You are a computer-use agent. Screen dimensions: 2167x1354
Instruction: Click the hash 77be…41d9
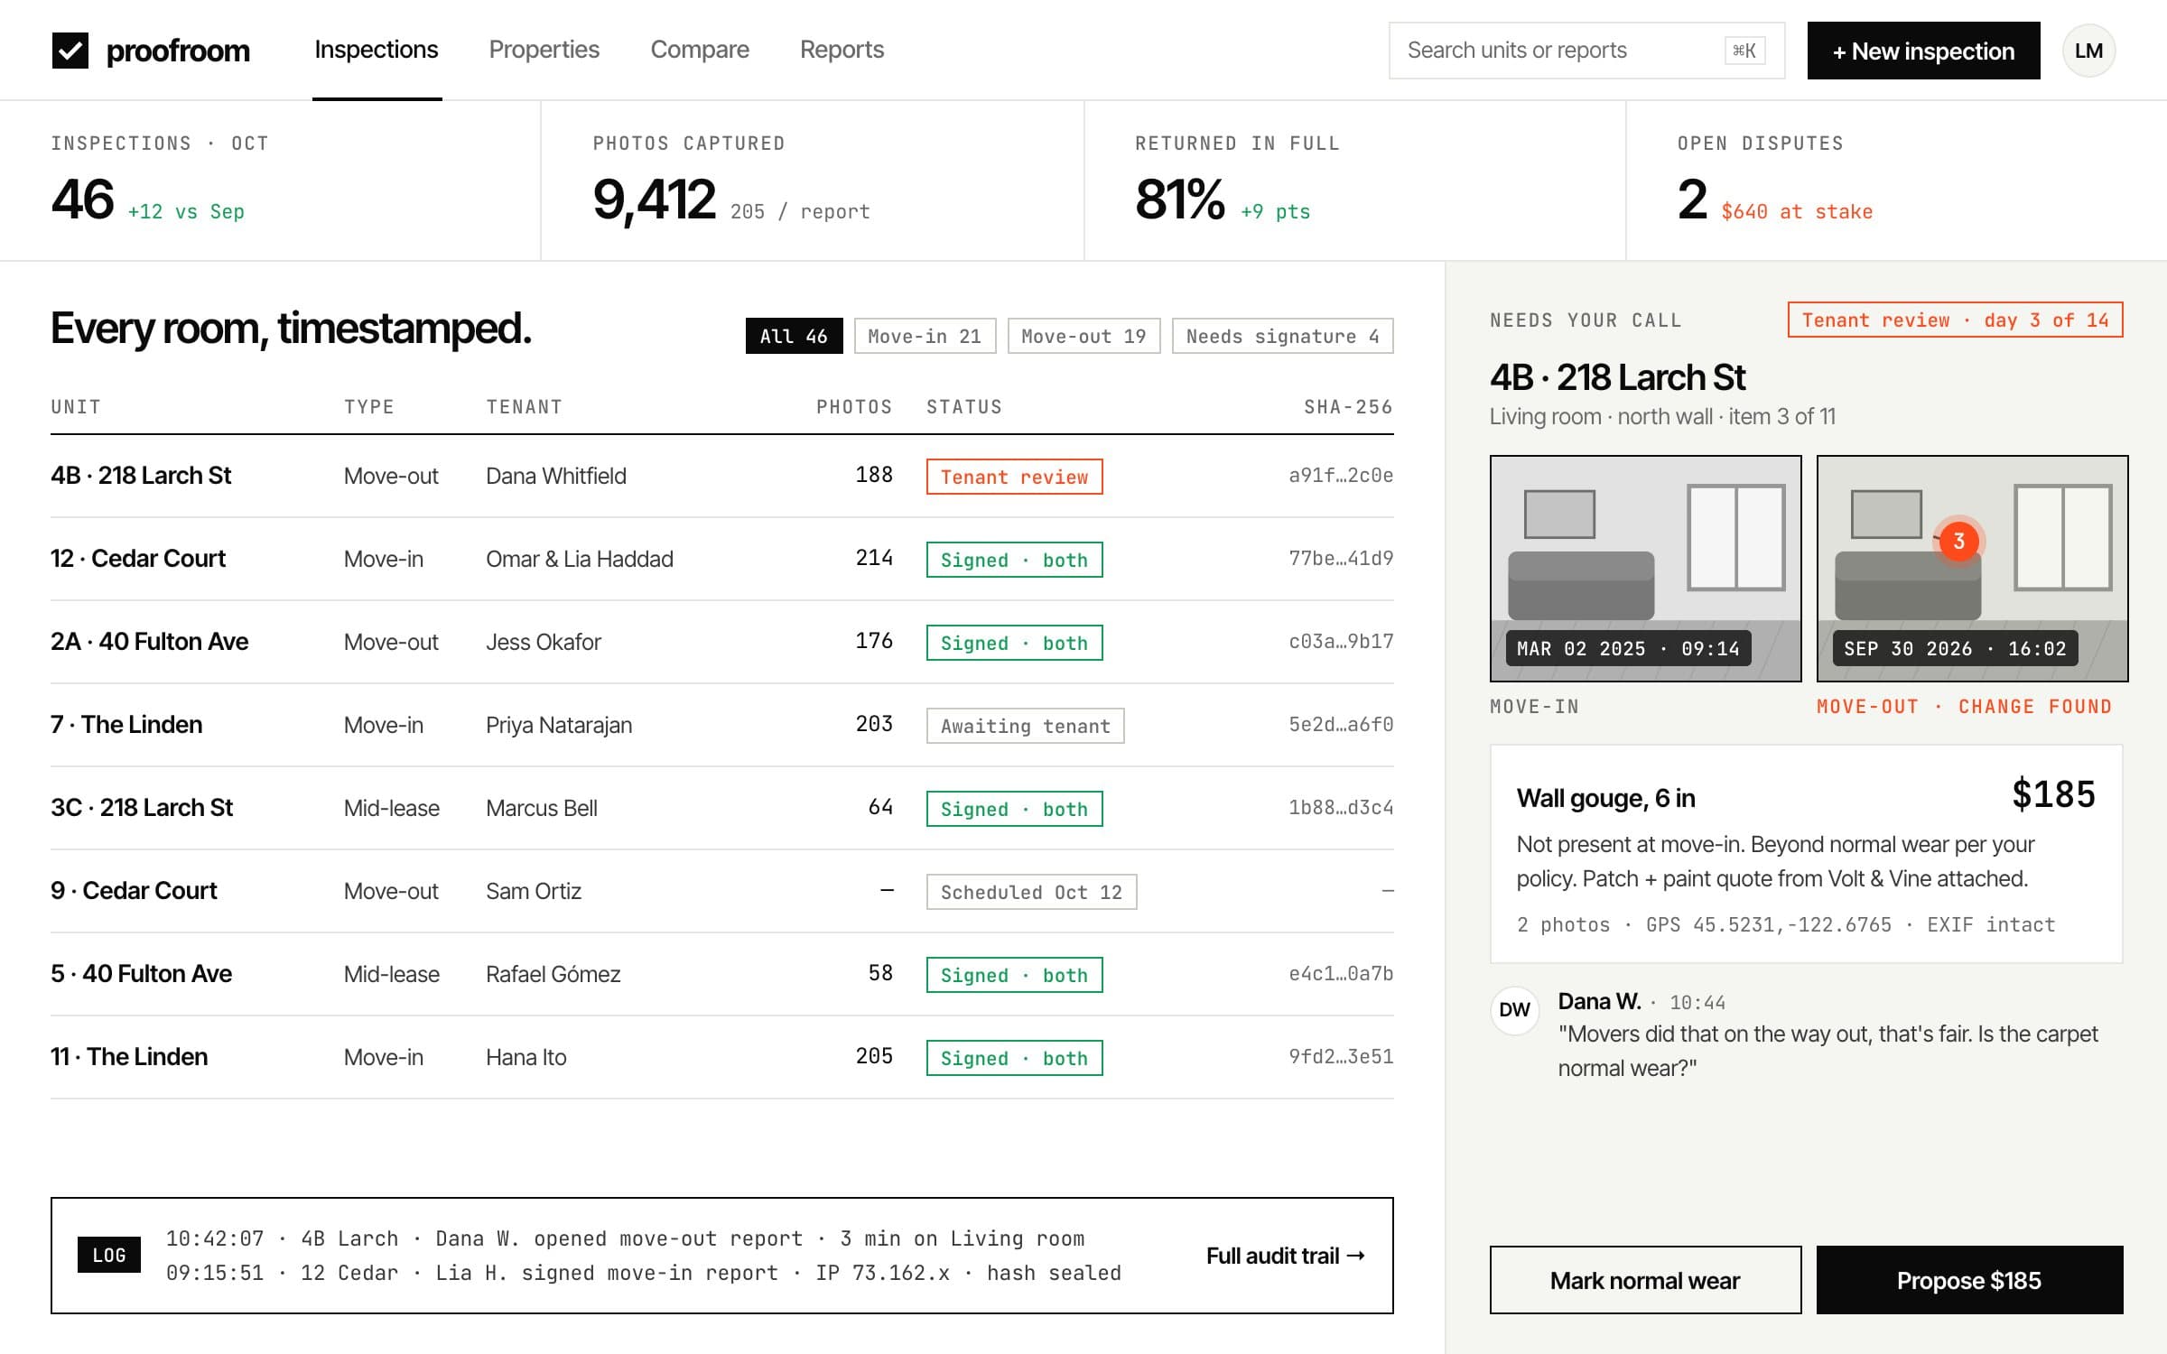pos(1341,559)
